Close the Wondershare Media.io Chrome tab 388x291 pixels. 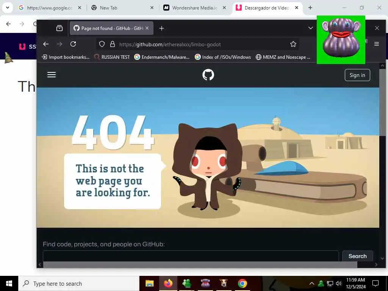click(x=224, y=8)
